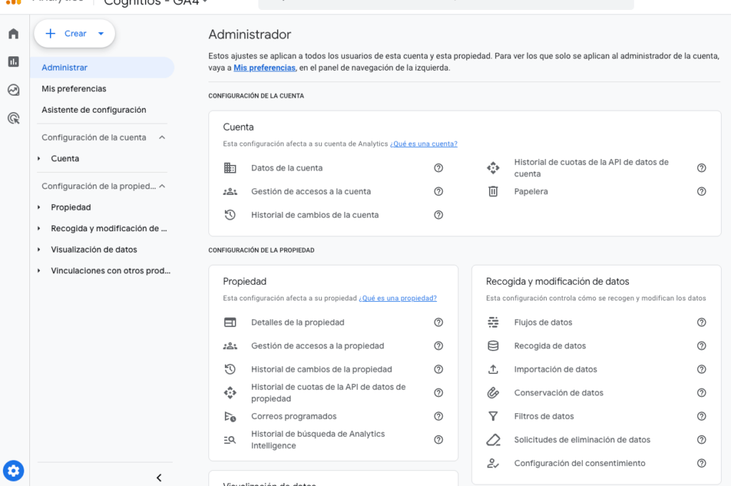Open Configuración del consentimiento settings
This screenshot has width=731, height=486.
click(579, 464)
